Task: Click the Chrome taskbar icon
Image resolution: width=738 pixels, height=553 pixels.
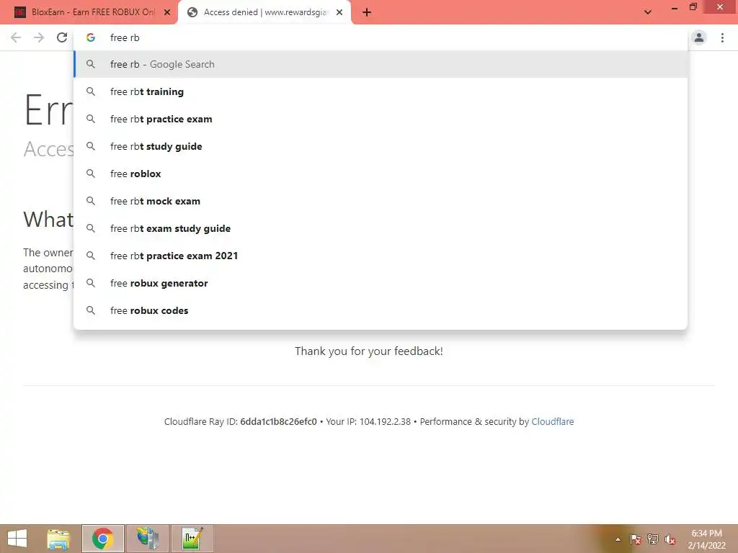Action: (103, 539)
